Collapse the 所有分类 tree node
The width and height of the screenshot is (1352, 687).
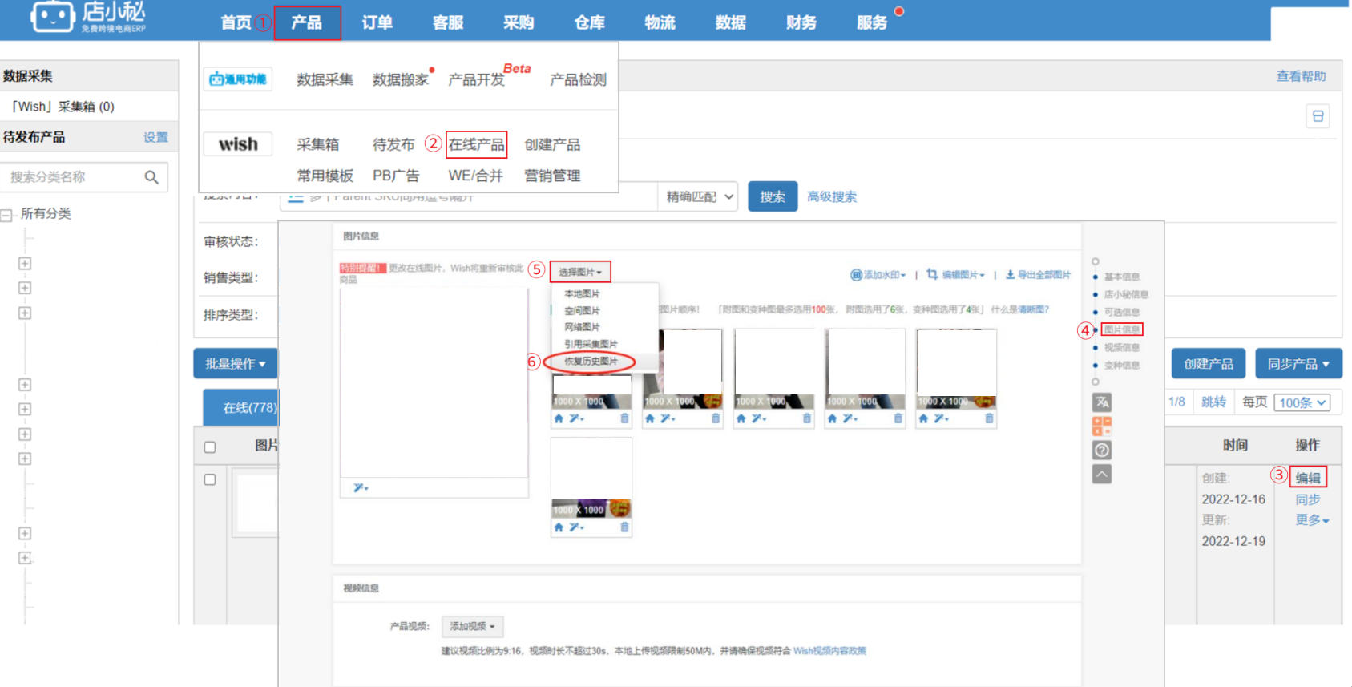[x=7, y=215]
